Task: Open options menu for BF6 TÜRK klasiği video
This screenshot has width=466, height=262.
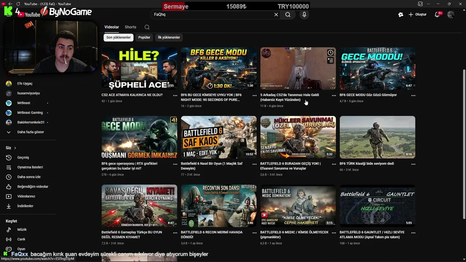Action: 413,164
